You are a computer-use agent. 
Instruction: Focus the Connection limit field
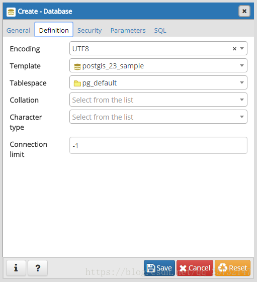point(158,145)
